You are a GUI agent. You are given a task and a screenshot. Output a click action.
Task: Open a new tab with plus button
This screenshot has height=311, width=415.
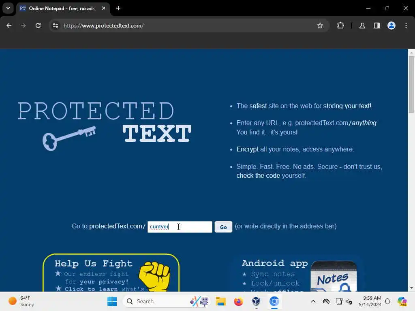click(118, 8)
